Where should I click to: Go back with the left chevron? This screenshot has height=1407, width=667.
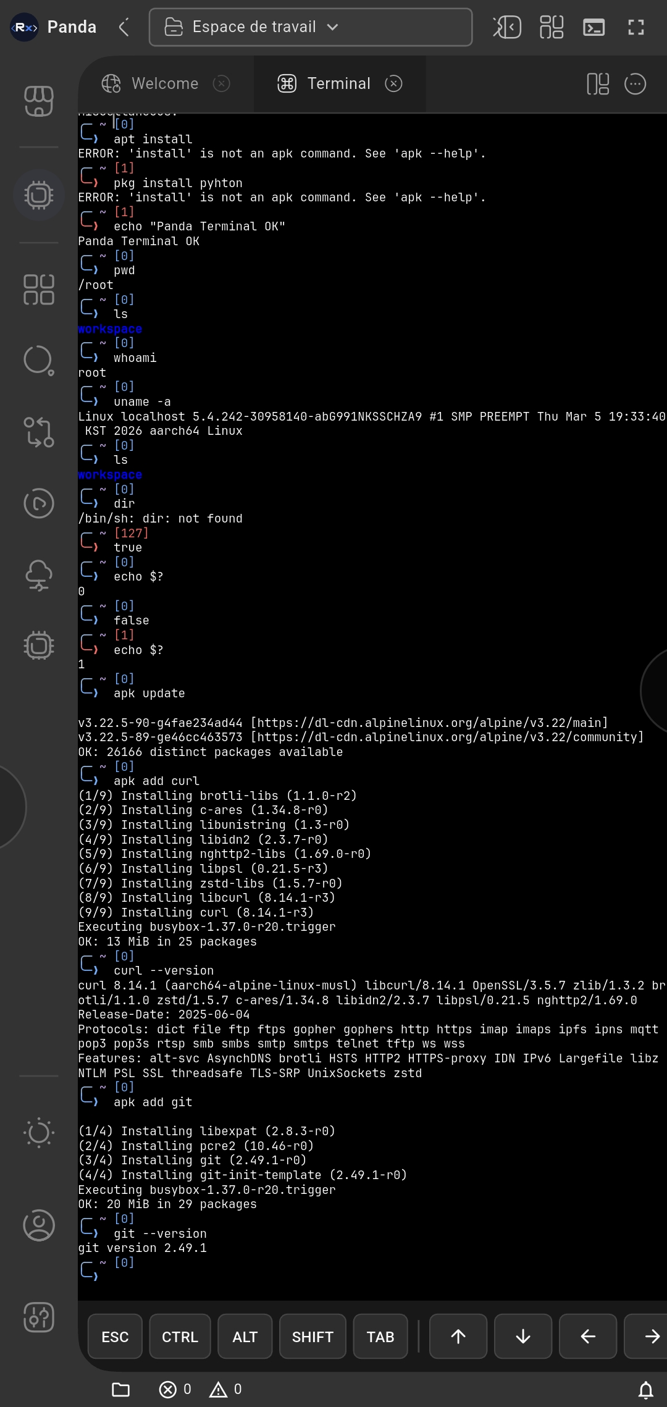pos(124,27)
